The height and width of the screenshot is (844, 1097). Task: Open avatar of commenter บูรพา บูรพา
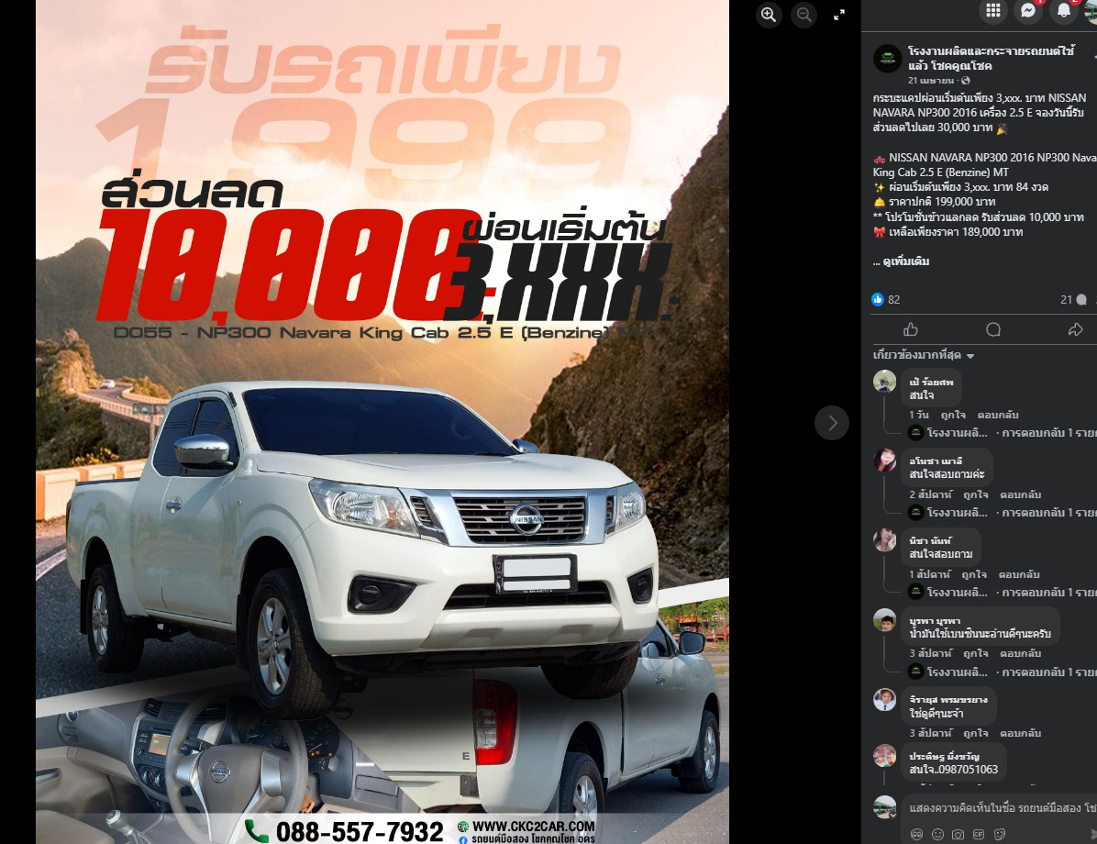pos(884,620)
